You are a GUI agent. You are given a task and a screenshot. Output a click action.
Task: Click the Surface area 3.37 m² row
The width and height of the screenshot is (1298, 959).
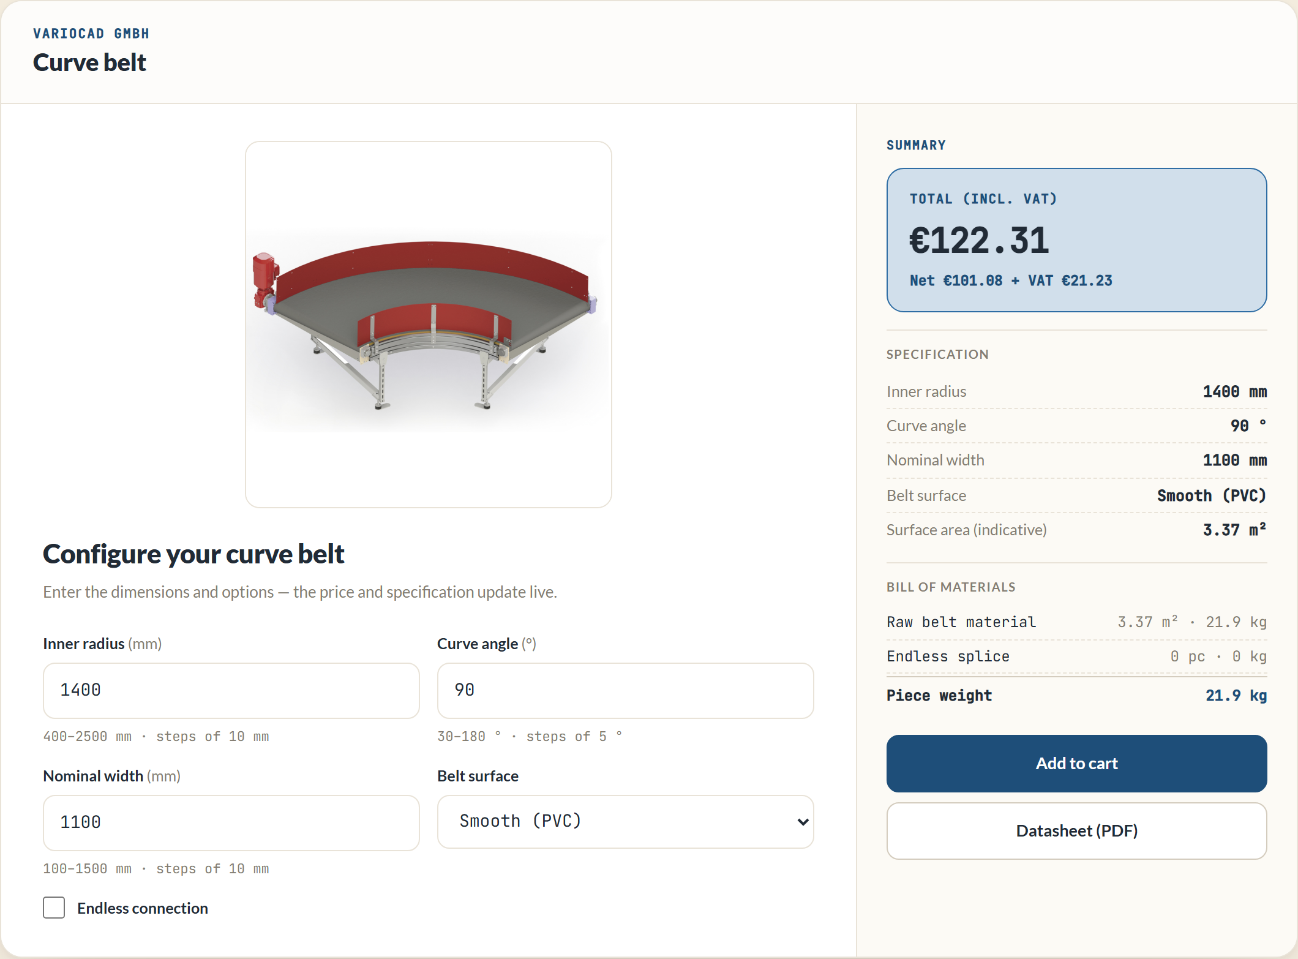(1076, 530)
